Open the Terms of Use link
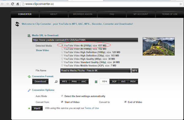This screenshot has width=184, height=120. 92,108
